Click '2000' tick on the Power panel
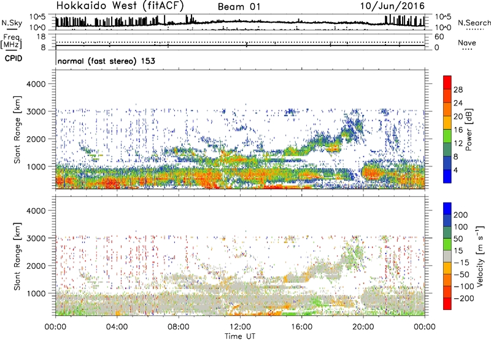Viewport: 491px width, 340px height. click(x=36, y=139)
